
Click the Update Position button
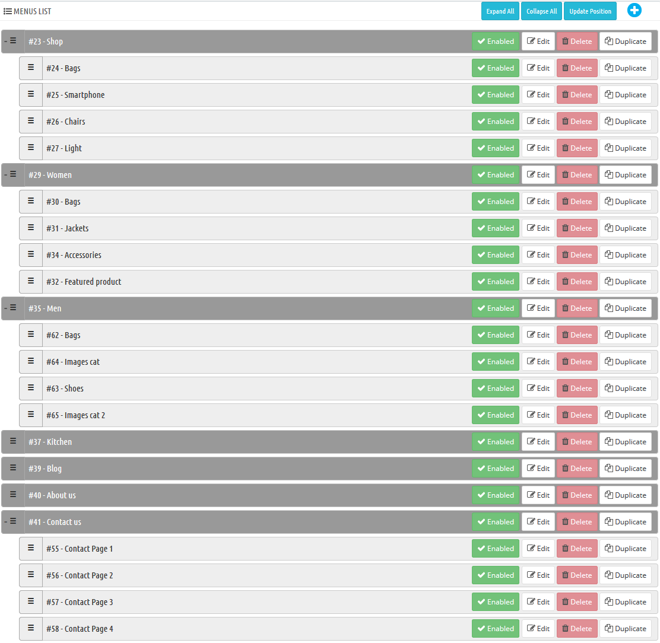pos(590,11)
